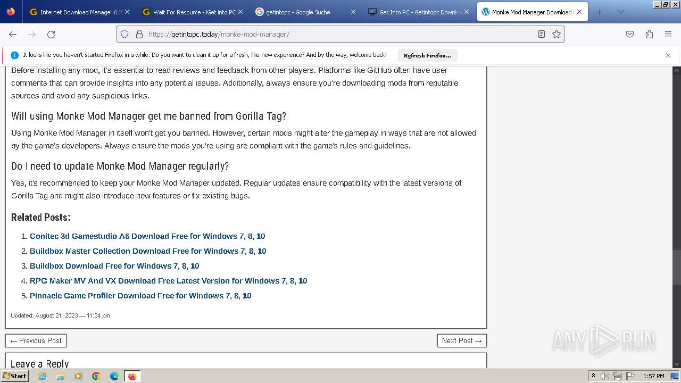Open RPG Maker MV And VX link
Screen dimensions: 681x383
tap(168, 281)
